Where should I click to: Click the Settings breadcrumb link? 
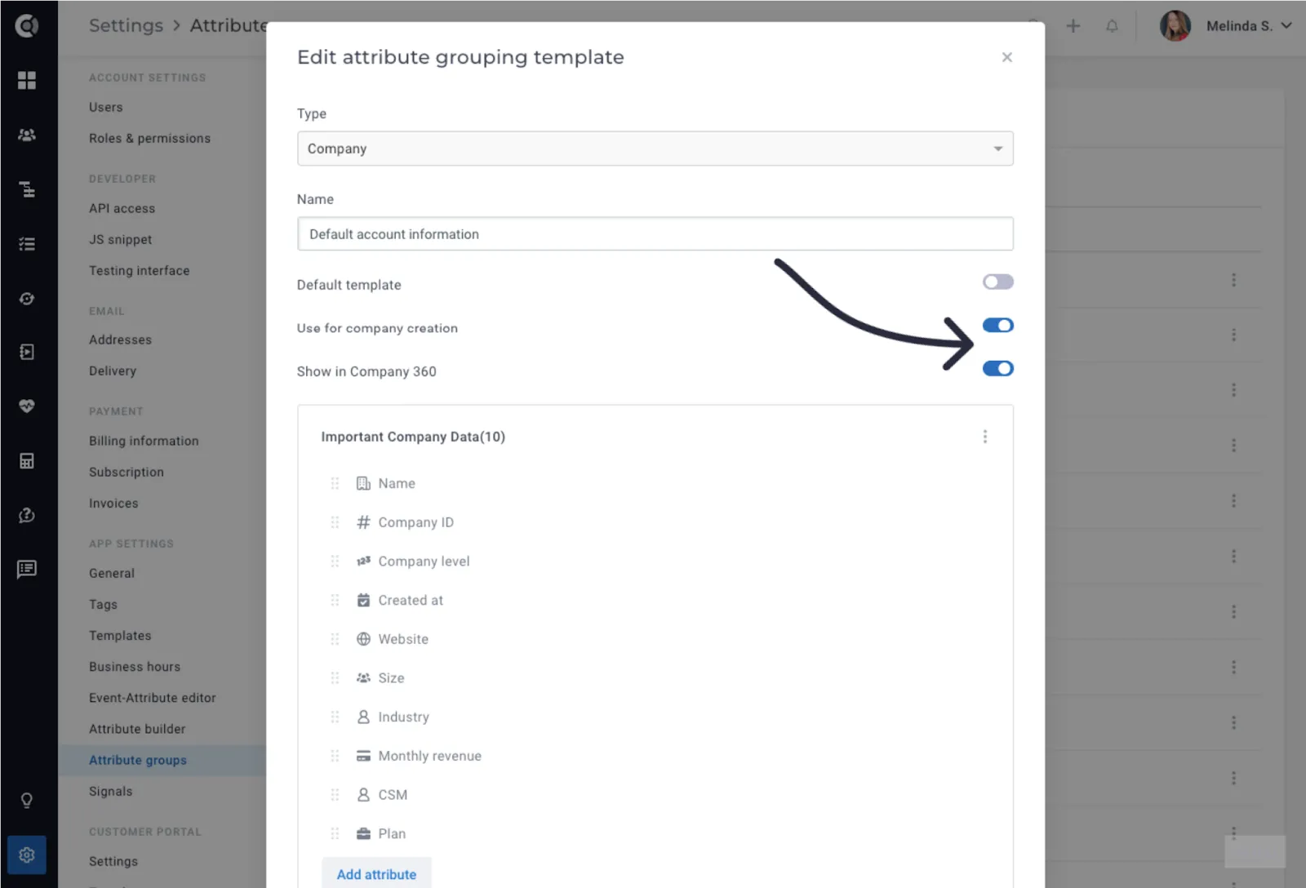[126, 25]
